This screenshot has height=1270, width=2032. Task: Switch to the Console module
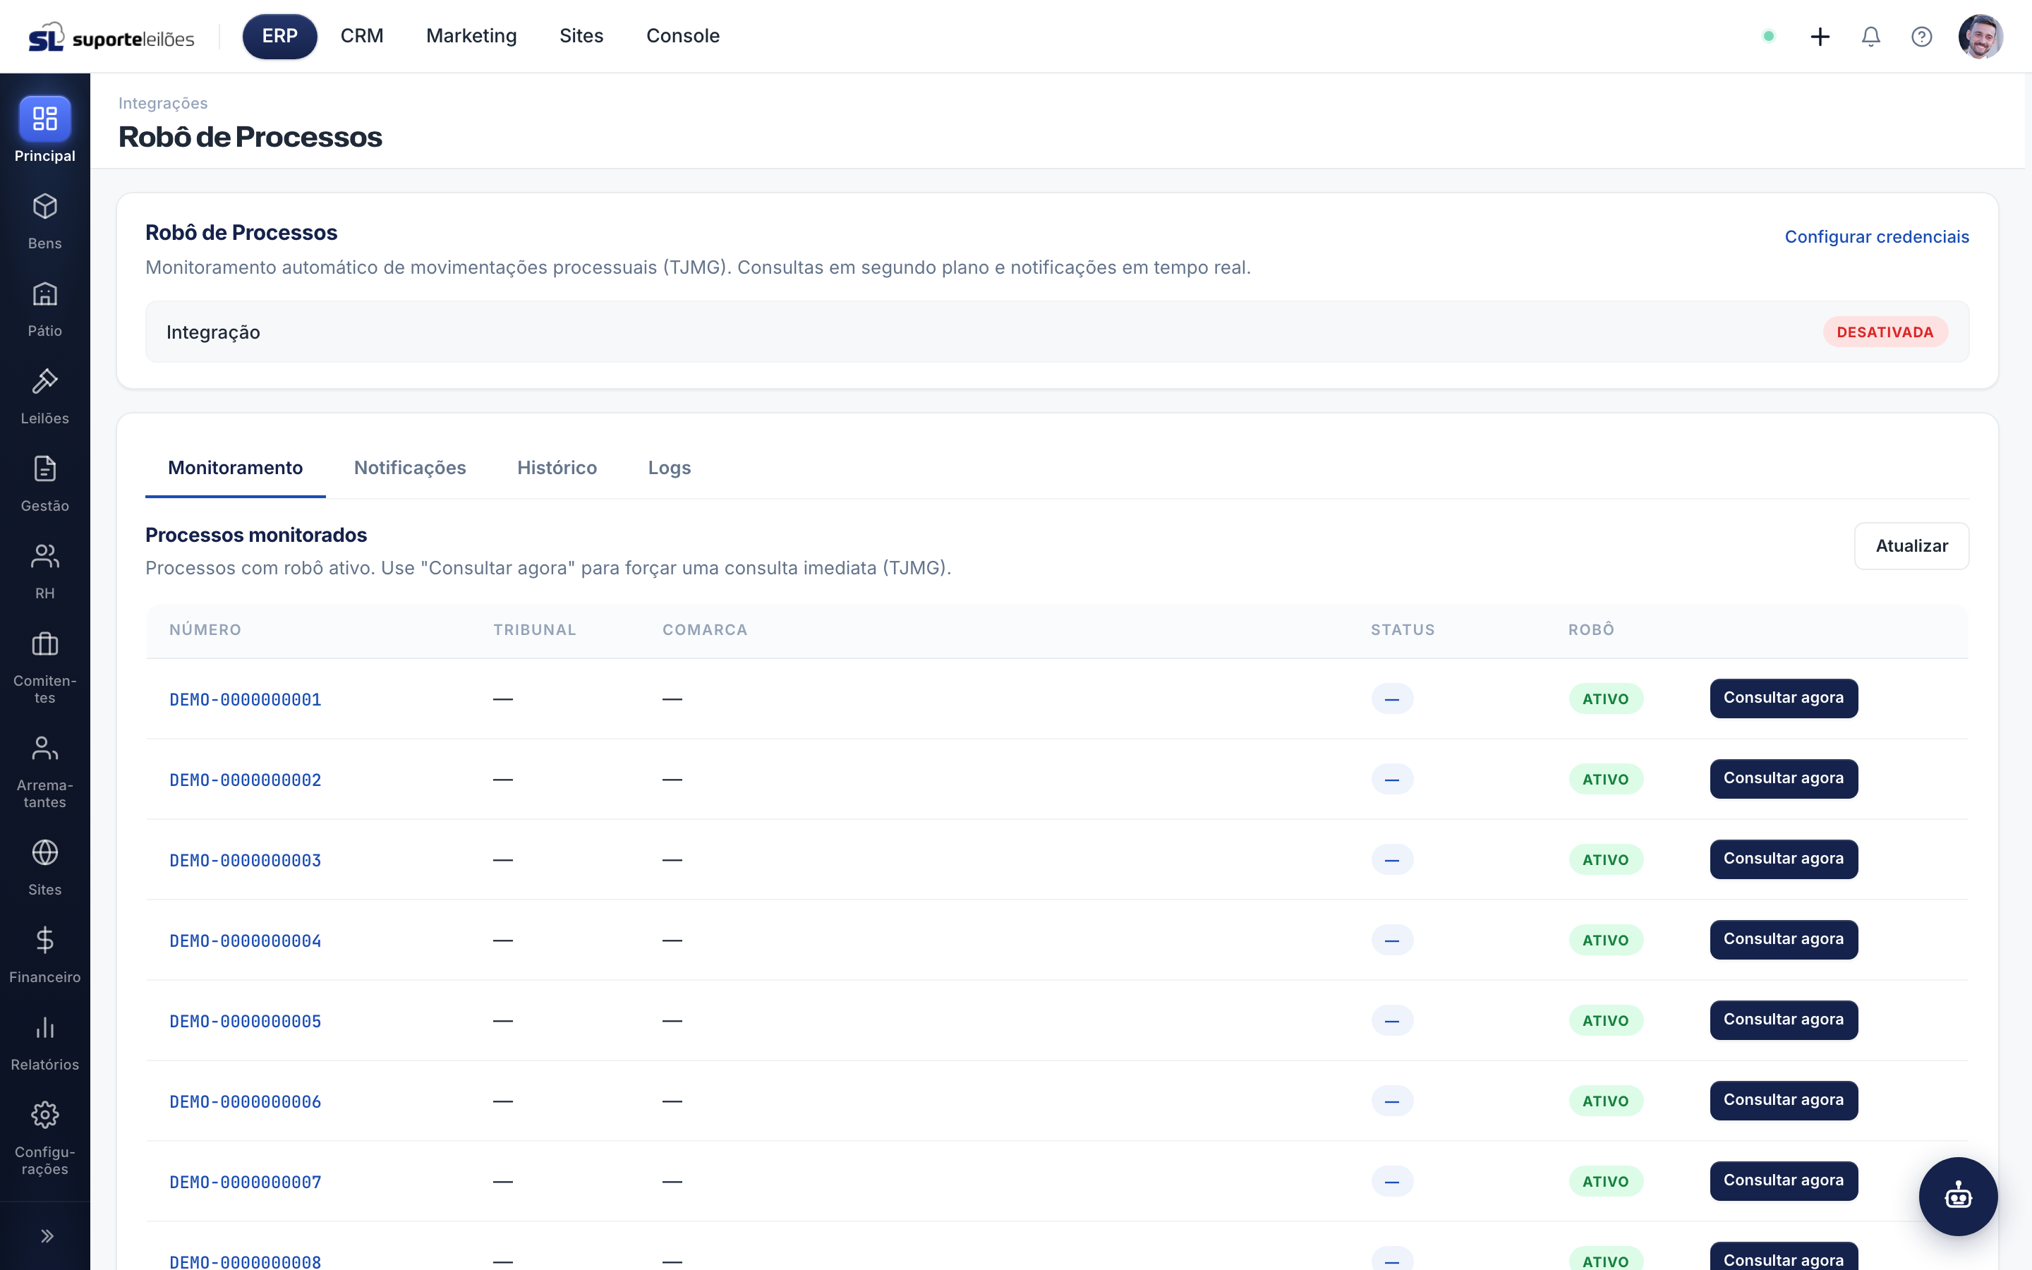click(x=683, y=36)
